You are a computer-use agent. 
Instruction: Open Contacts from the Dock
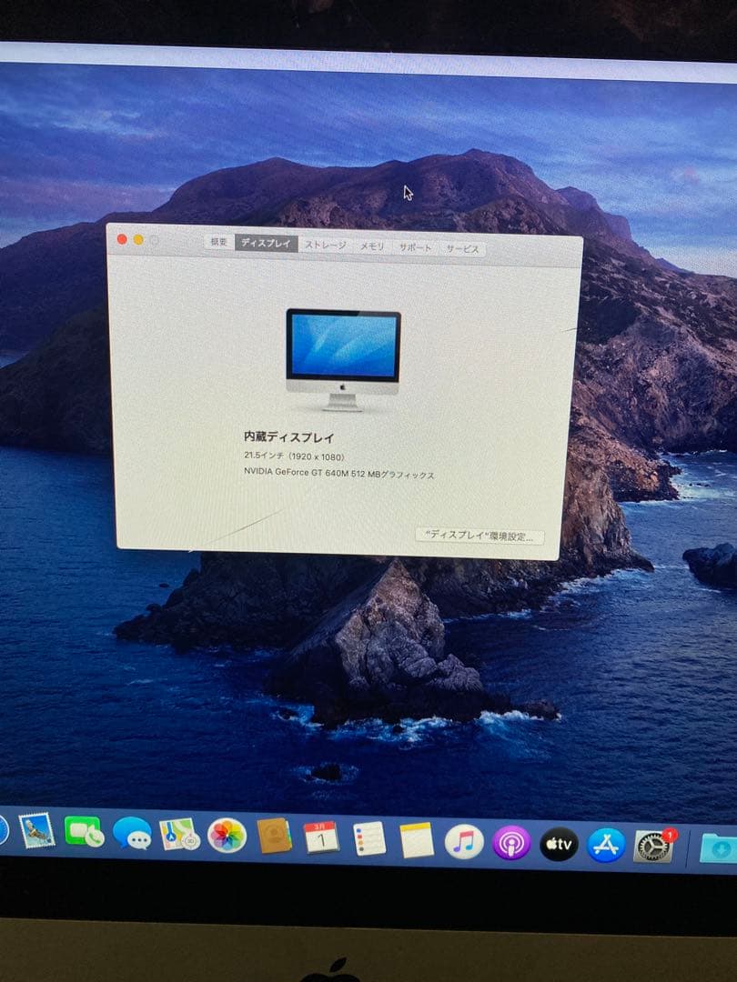tap(273, 836)
